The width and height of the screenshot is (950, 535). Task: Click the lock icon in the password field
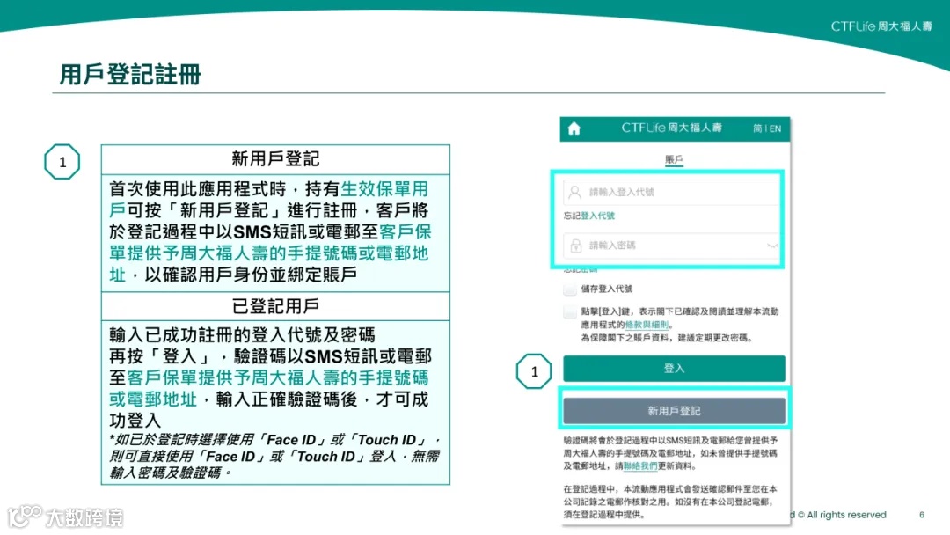coord(574,245)
